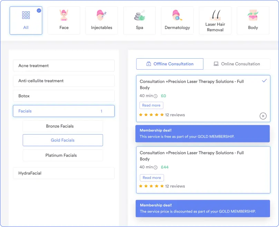This screenshot has height=227, width=279.
Task: Click the monitor icon on Online Consultation
Action: point(215,64)
